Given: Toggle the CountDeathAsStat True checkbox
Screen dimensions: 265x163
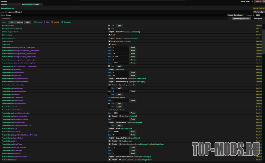Looking at the screenshot, I should (109, 103).
